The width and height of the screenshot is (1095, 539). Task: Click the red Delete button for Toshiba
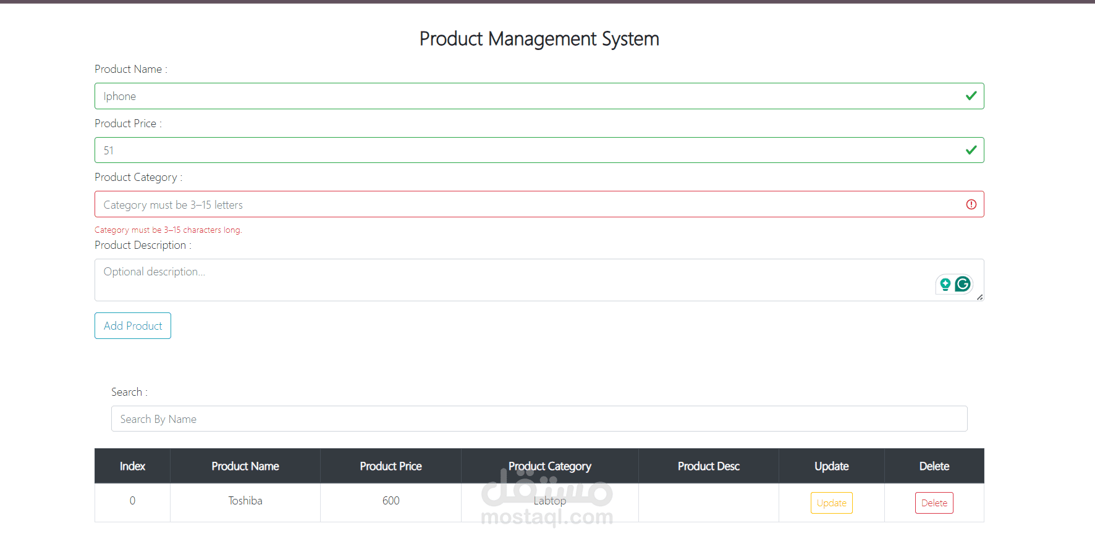pos(934,503)
